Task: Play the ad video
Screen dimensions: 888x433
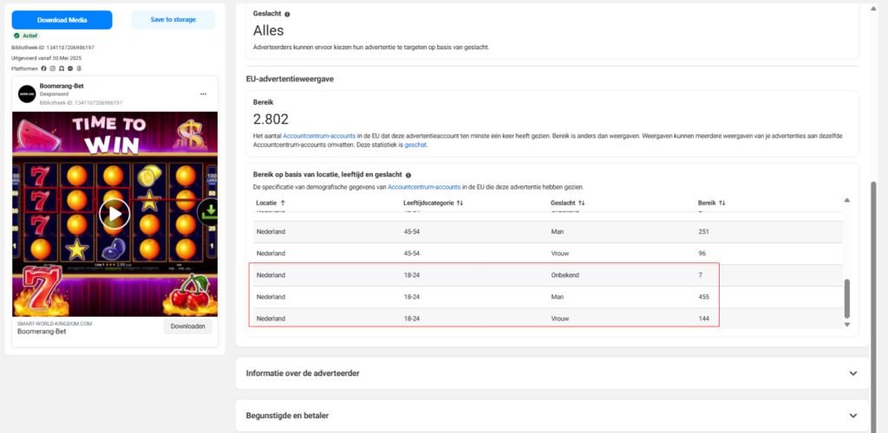Action: [114, 214]
